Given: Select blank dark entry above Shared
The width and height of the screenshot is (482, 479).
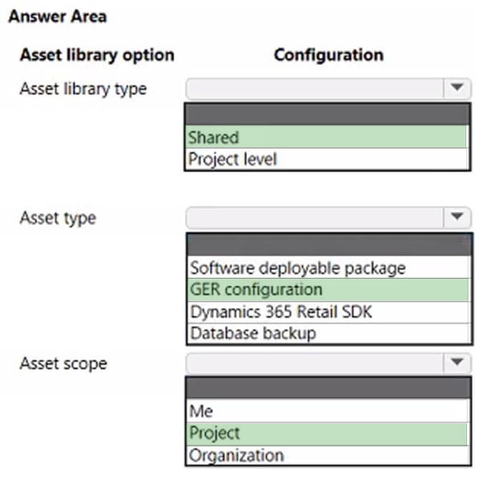Looking at the screenshot, I should [327, 115].
